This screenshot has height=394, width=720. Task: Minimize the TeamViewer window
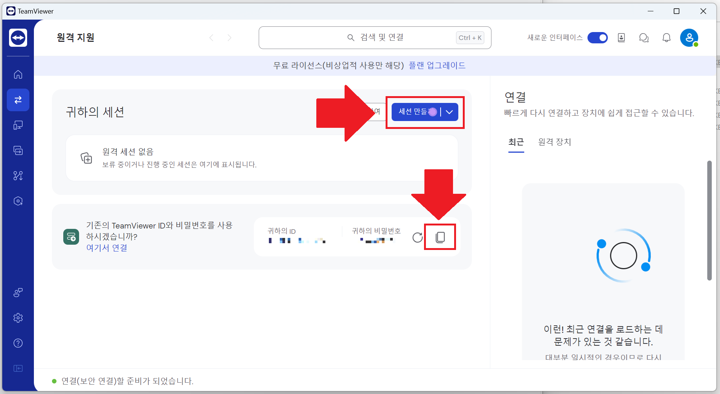point(650,11)
